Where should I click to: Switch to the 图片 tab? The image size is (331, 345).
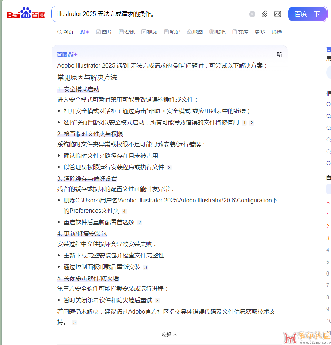point(104,32)
